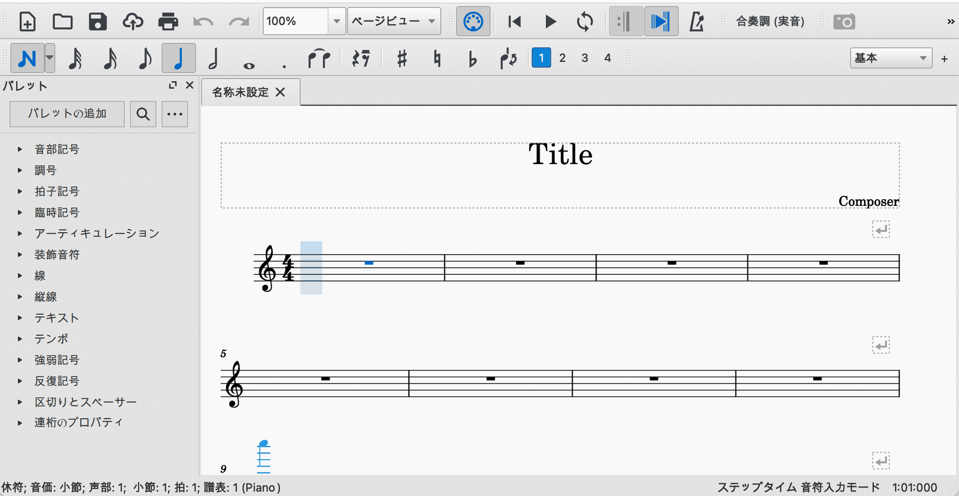Toggle MIDI input button
This screenshot has height=496, width=959.
473,22
